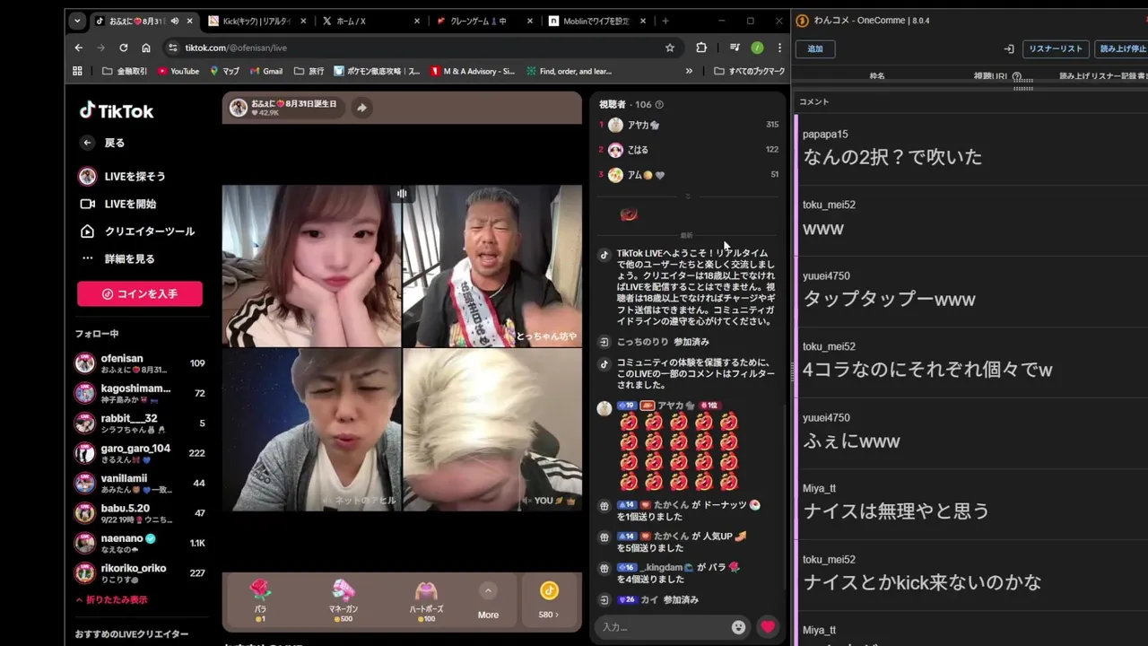Open kagoshimam... in the following list

[140, 393]
